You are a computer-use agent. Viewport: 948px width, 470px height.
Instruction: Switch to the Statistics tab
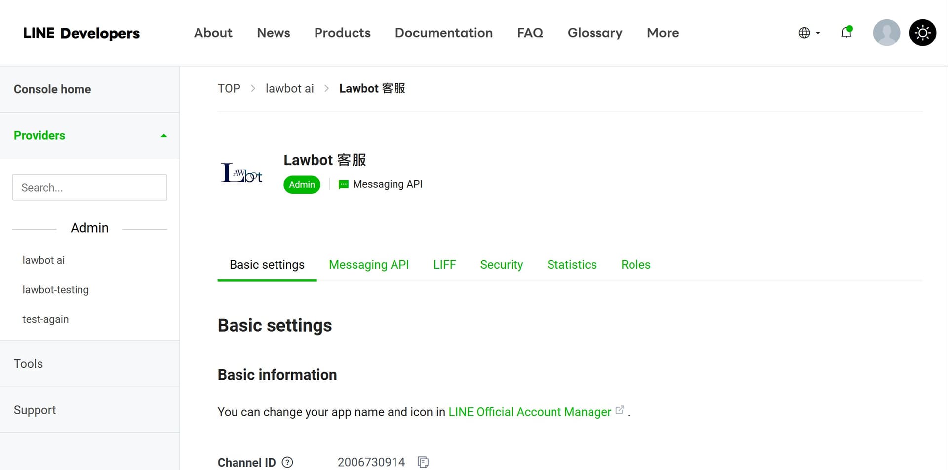572,265
